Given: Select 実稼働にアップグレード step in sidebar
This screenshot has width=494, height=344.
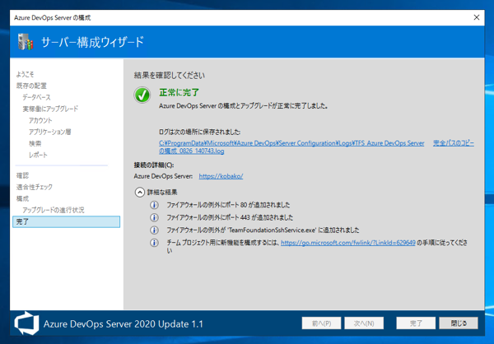Looking at the screenshot, I should [x=50, y=109].
